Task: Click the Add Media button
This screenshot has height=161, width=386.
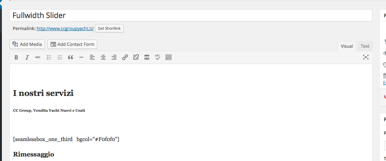Action: coord(27,44)
